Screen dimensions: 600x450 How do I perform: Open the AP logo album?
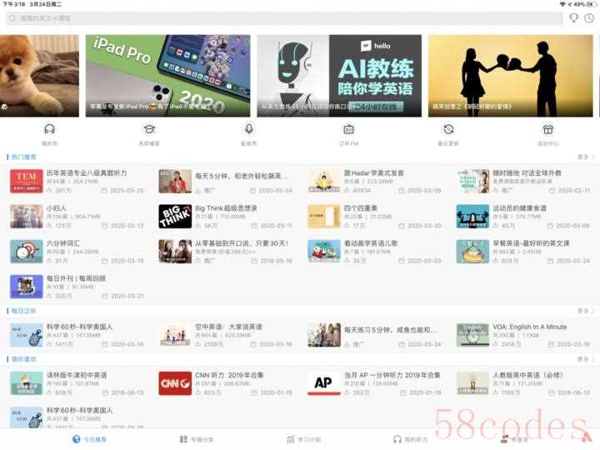click(323, 383)
